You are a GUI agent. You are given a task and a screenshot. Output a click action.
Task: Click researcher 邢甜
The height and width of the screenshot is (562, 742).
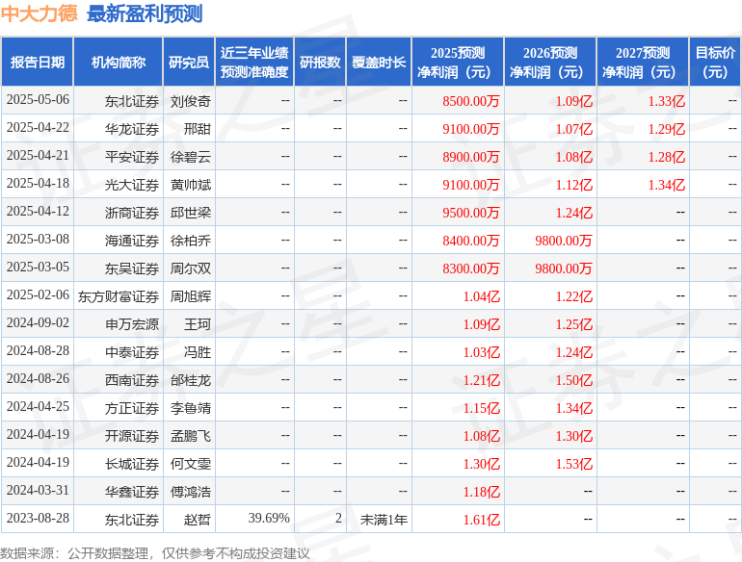point(197,129)
